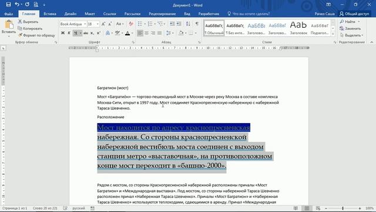Image resolution: width=376 pixels, height=212 pixels.
Task: Toggle strikethrough abc formatting
Action: (86, 33)
